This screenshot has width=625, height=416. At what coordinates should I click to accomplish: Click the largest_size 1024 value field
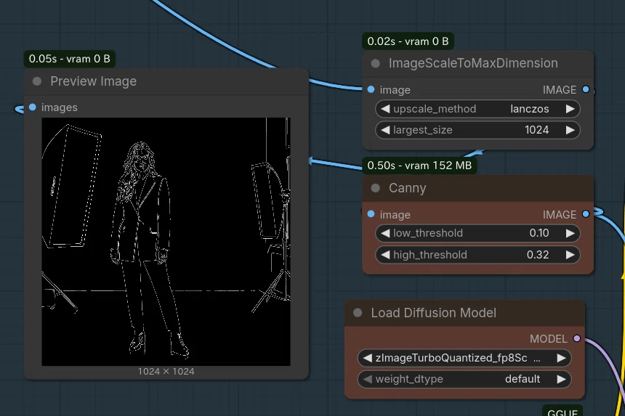pos(477,130)
